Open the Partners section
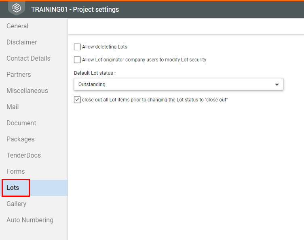Image resolution: width=304 pixels, height=240 pixels. [x=19, y=75]
